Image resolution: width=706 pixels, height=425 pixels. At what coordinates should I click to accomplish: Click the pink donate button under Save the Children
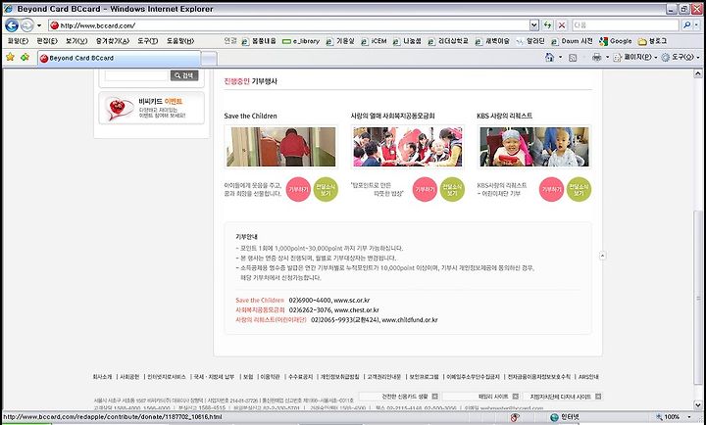coord(298,189)
